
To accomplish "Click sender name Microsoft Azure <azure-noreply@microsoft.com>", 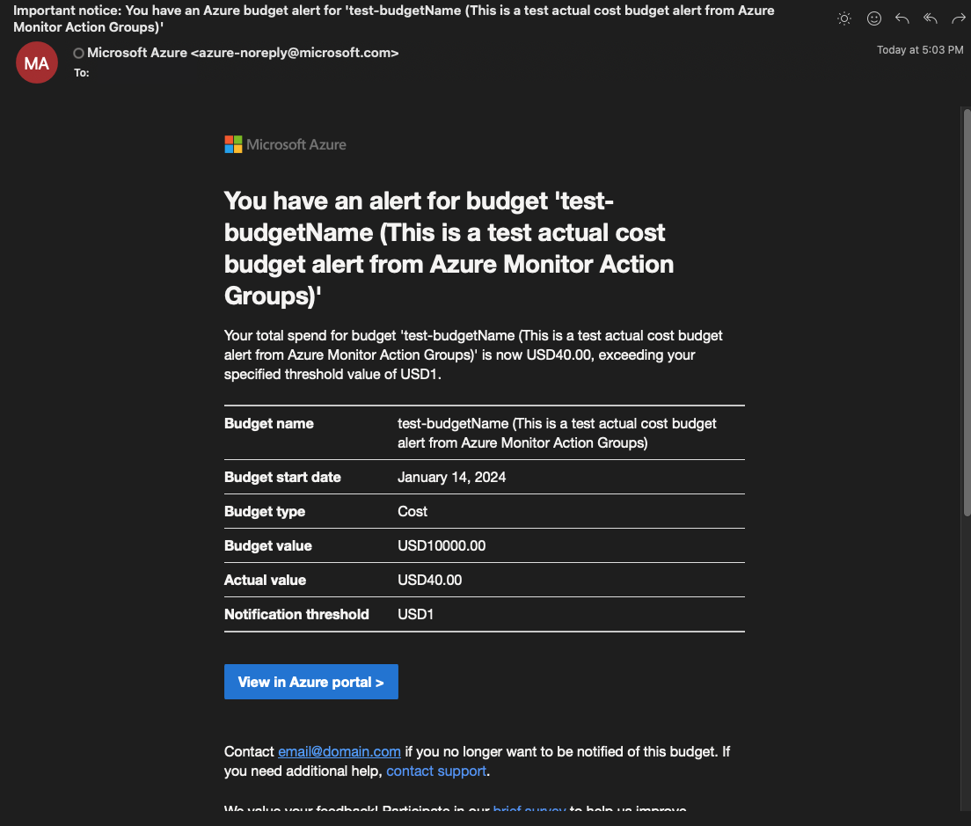I will [243, 54].
